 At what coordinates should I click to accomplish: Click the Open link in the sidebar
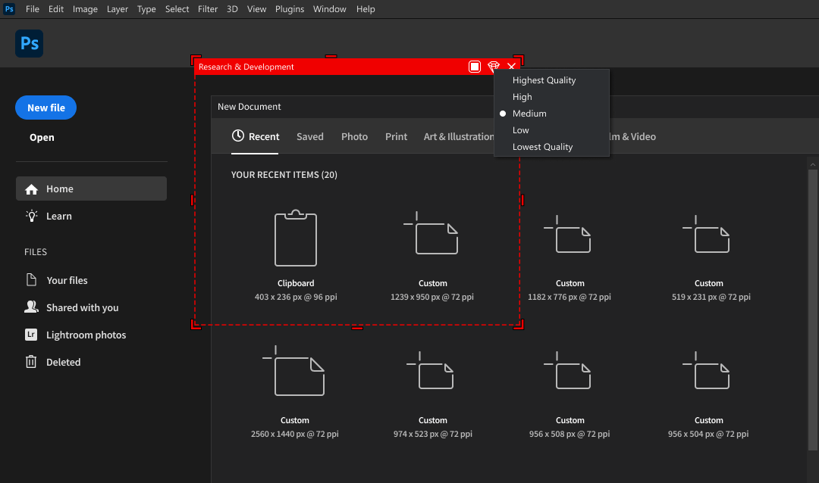coord(42,137)
